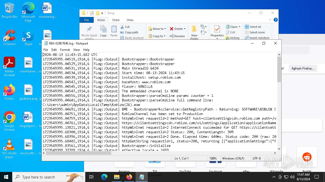Click in taskbar search box

coord(49,177)
